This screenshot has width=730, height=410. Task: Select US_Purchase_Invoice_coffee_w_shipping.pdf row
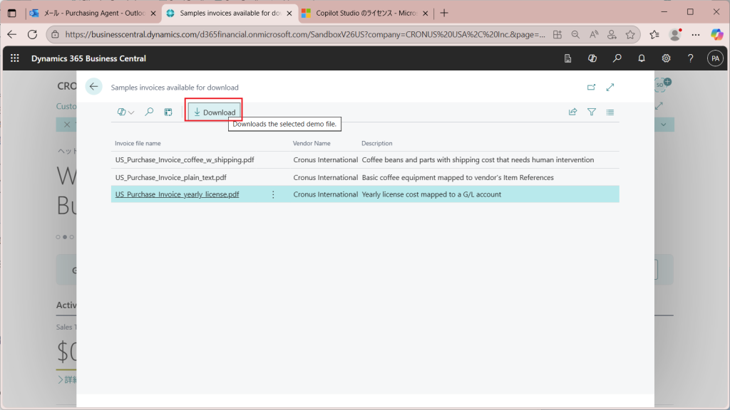[x=365, y=160]
